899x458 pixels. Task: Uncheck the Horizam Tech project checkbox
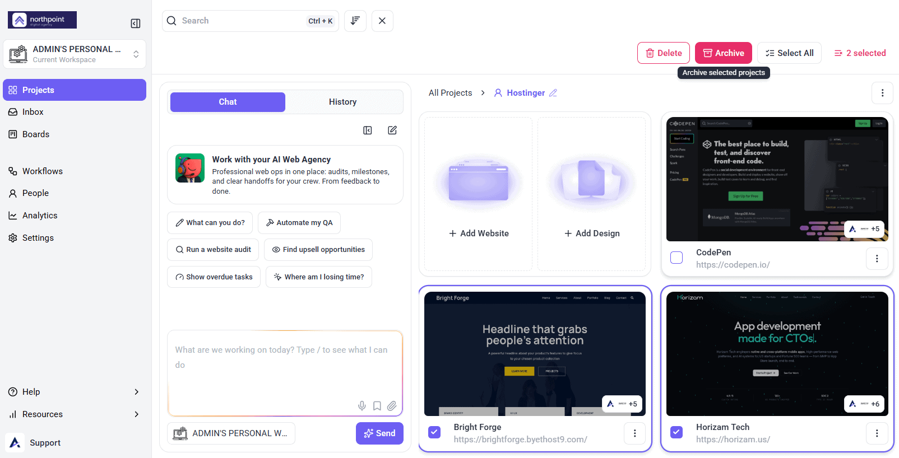(x=676, y=432)
